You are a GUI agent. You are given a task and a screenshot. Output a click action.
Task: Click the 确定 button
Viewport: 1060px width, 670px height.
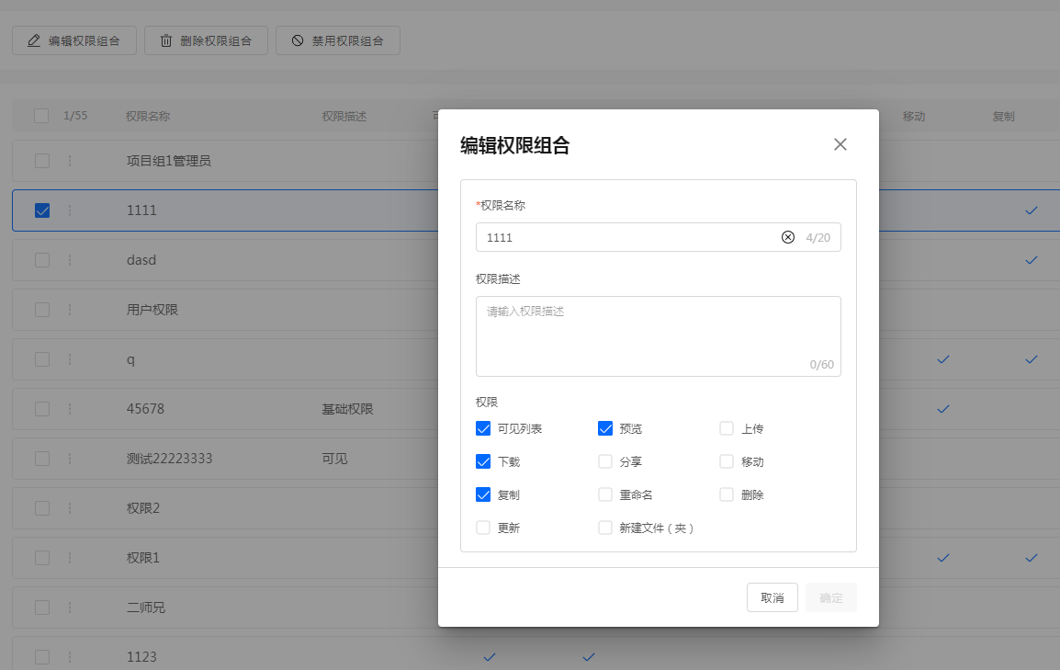pos(831,597)
